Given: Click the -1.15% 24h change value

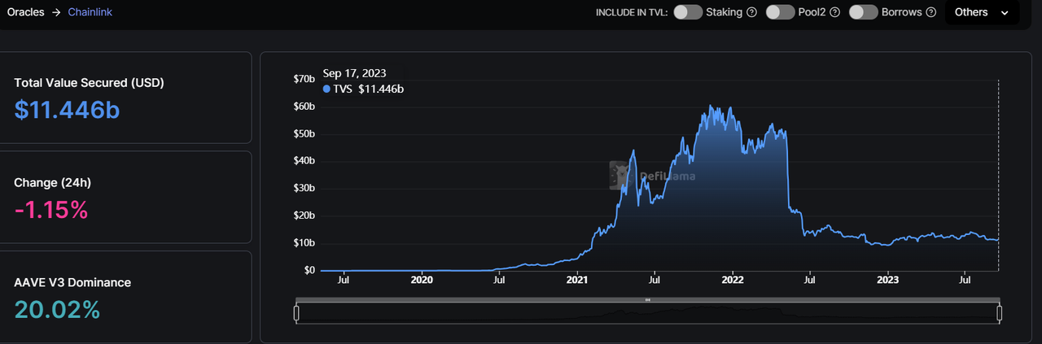Looking at the screenshot, I should (50, 210).
